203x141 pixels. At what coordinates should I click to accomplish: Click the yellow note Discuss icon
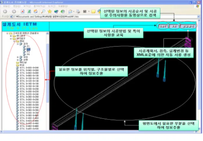(x=93, y=12)
